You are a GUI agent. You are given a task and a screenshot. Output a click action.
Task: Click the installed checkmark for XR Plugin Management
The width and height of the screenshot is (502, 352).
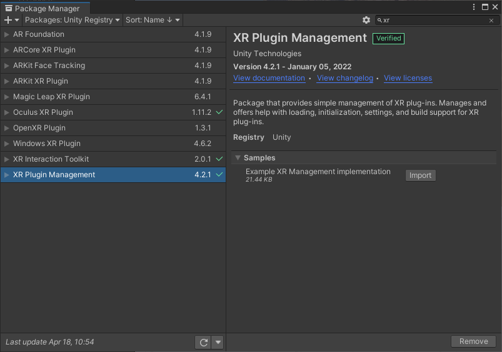[x=219, y=175]
